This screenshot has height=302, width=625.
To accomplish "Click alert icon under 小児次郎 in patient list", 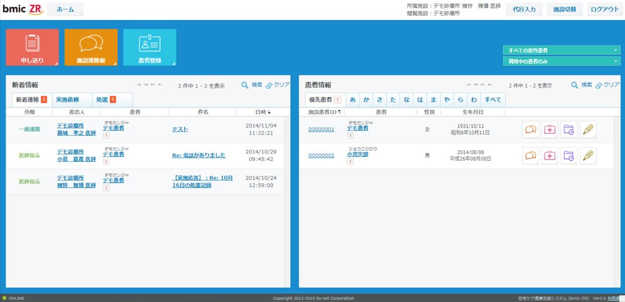I will pos(350,161).
